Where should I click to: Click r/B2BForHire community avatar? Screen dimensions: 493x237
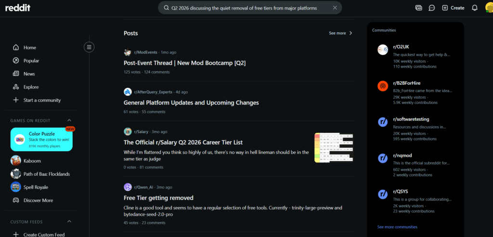383,86
